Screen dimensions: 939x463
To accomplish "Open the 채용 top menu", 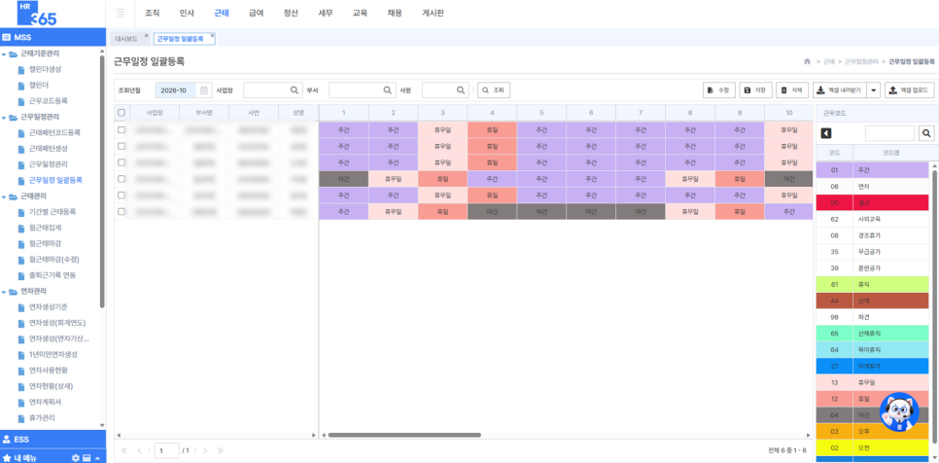I will click(x=396, y=14).
